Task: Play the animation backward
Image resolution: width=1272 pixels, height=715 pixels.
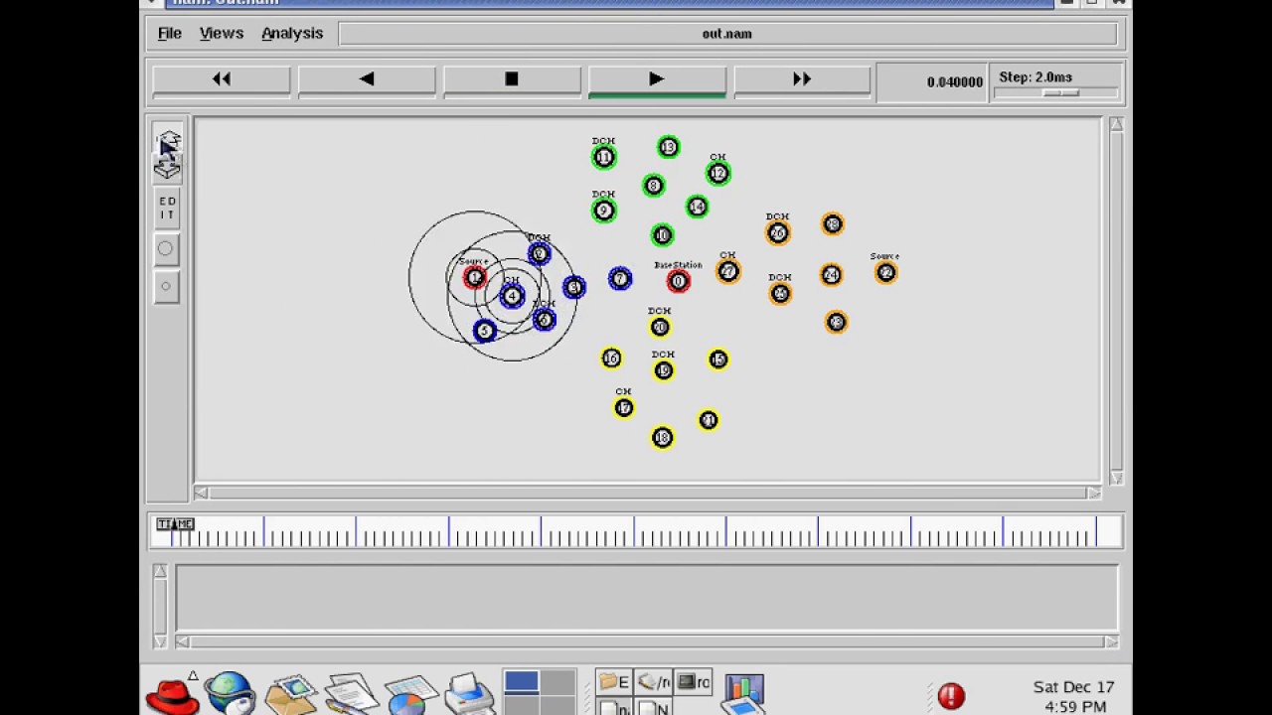Action: pos(367,79)
